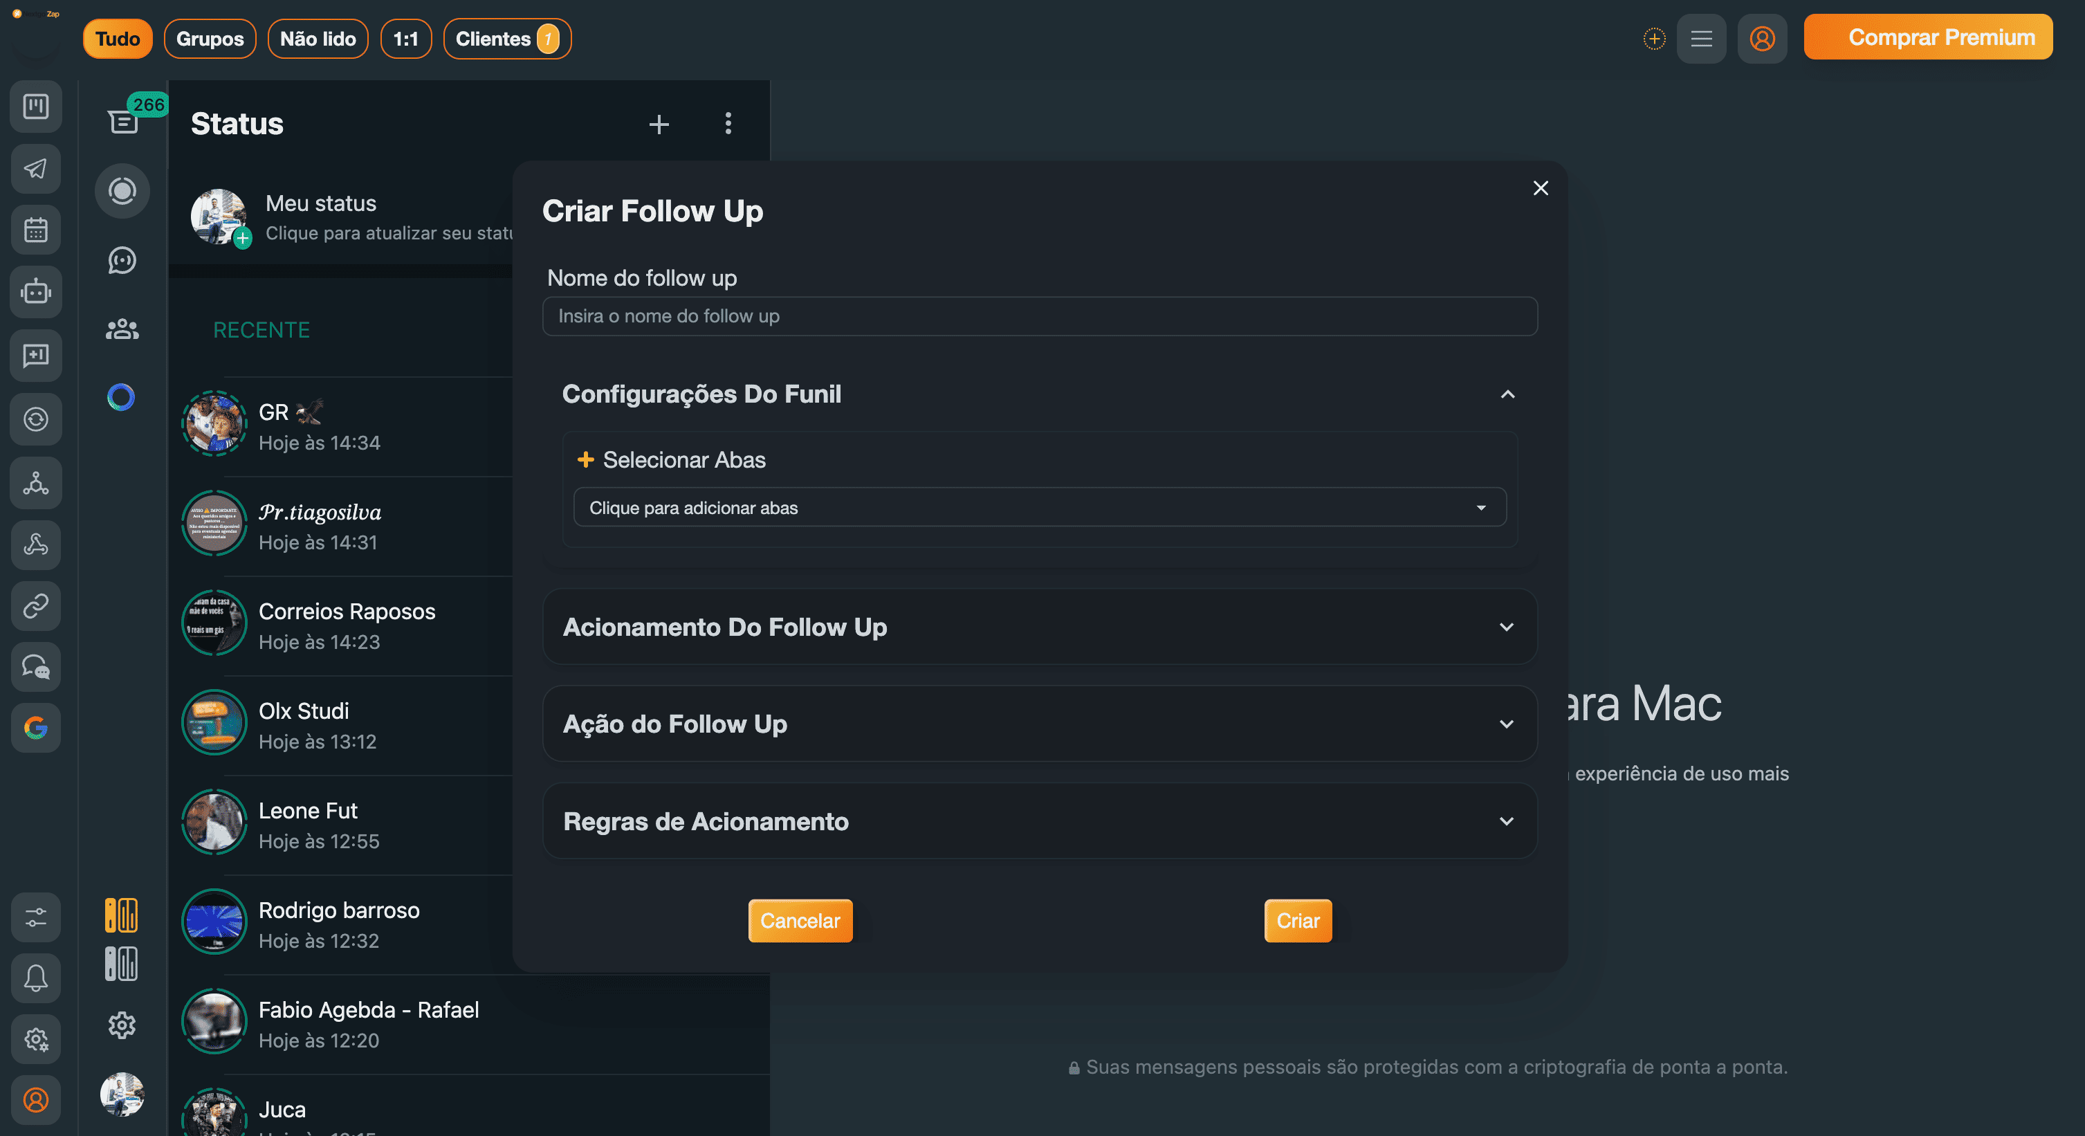Click the kanban board icon

(35, 106)
